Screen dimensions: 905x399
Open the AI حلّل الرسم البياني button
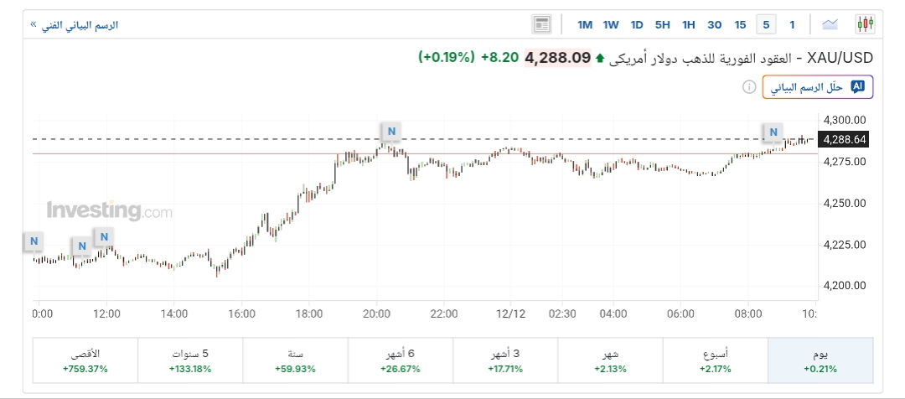(x=818, y=86)
